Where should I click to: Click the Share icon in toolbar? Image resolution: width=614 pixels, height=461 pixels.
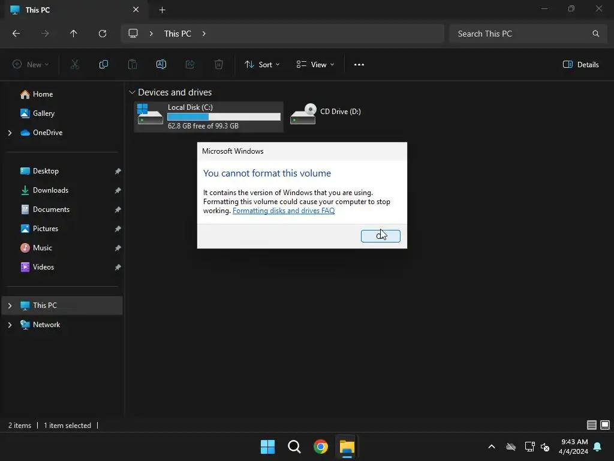[x=190, y=64]
